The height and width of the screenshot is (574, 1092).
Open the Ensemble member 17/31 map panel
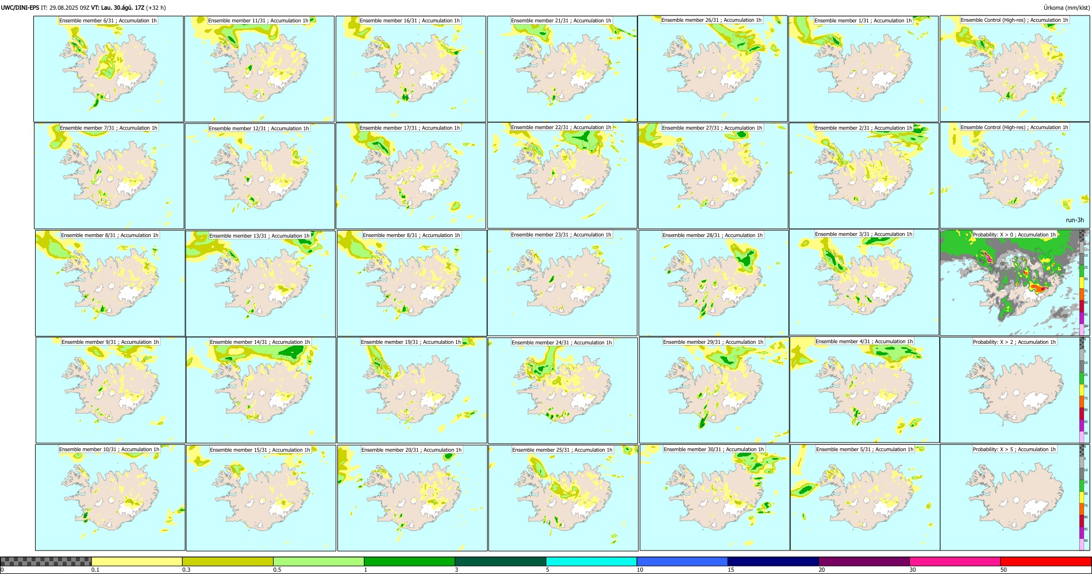tap(411, 176)
